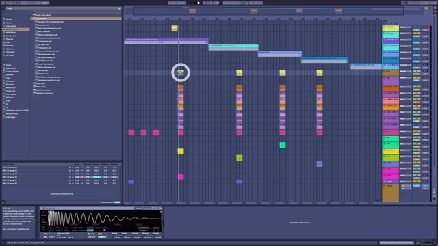This screenshot has height=246, width=438.
Task: Select the Counter track header
Action: pos(391,151)
